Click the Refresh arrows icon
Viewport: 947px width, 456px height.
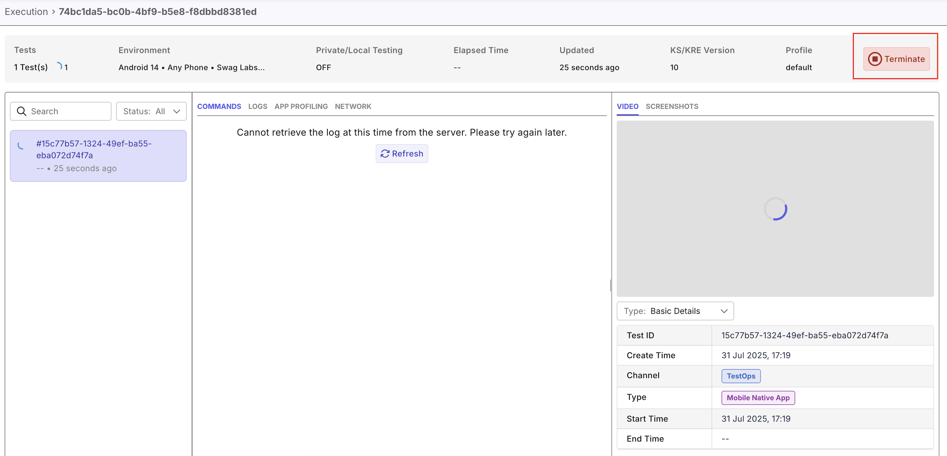click(385, 154)
